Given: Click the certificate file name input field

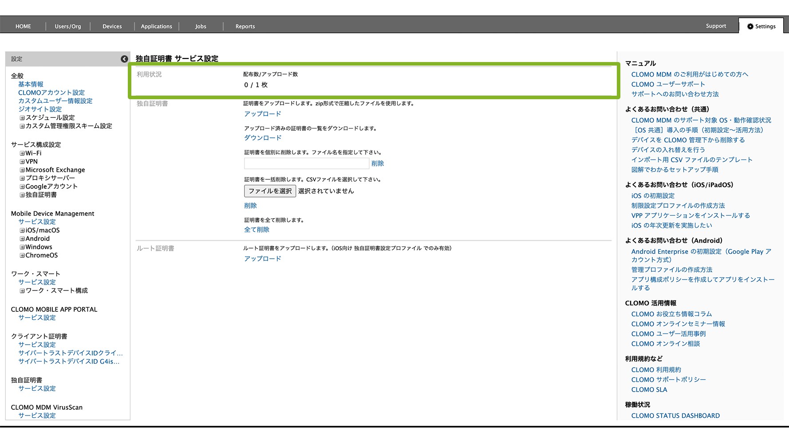Looking at the screenshot, I should click(x=306, y=163).
